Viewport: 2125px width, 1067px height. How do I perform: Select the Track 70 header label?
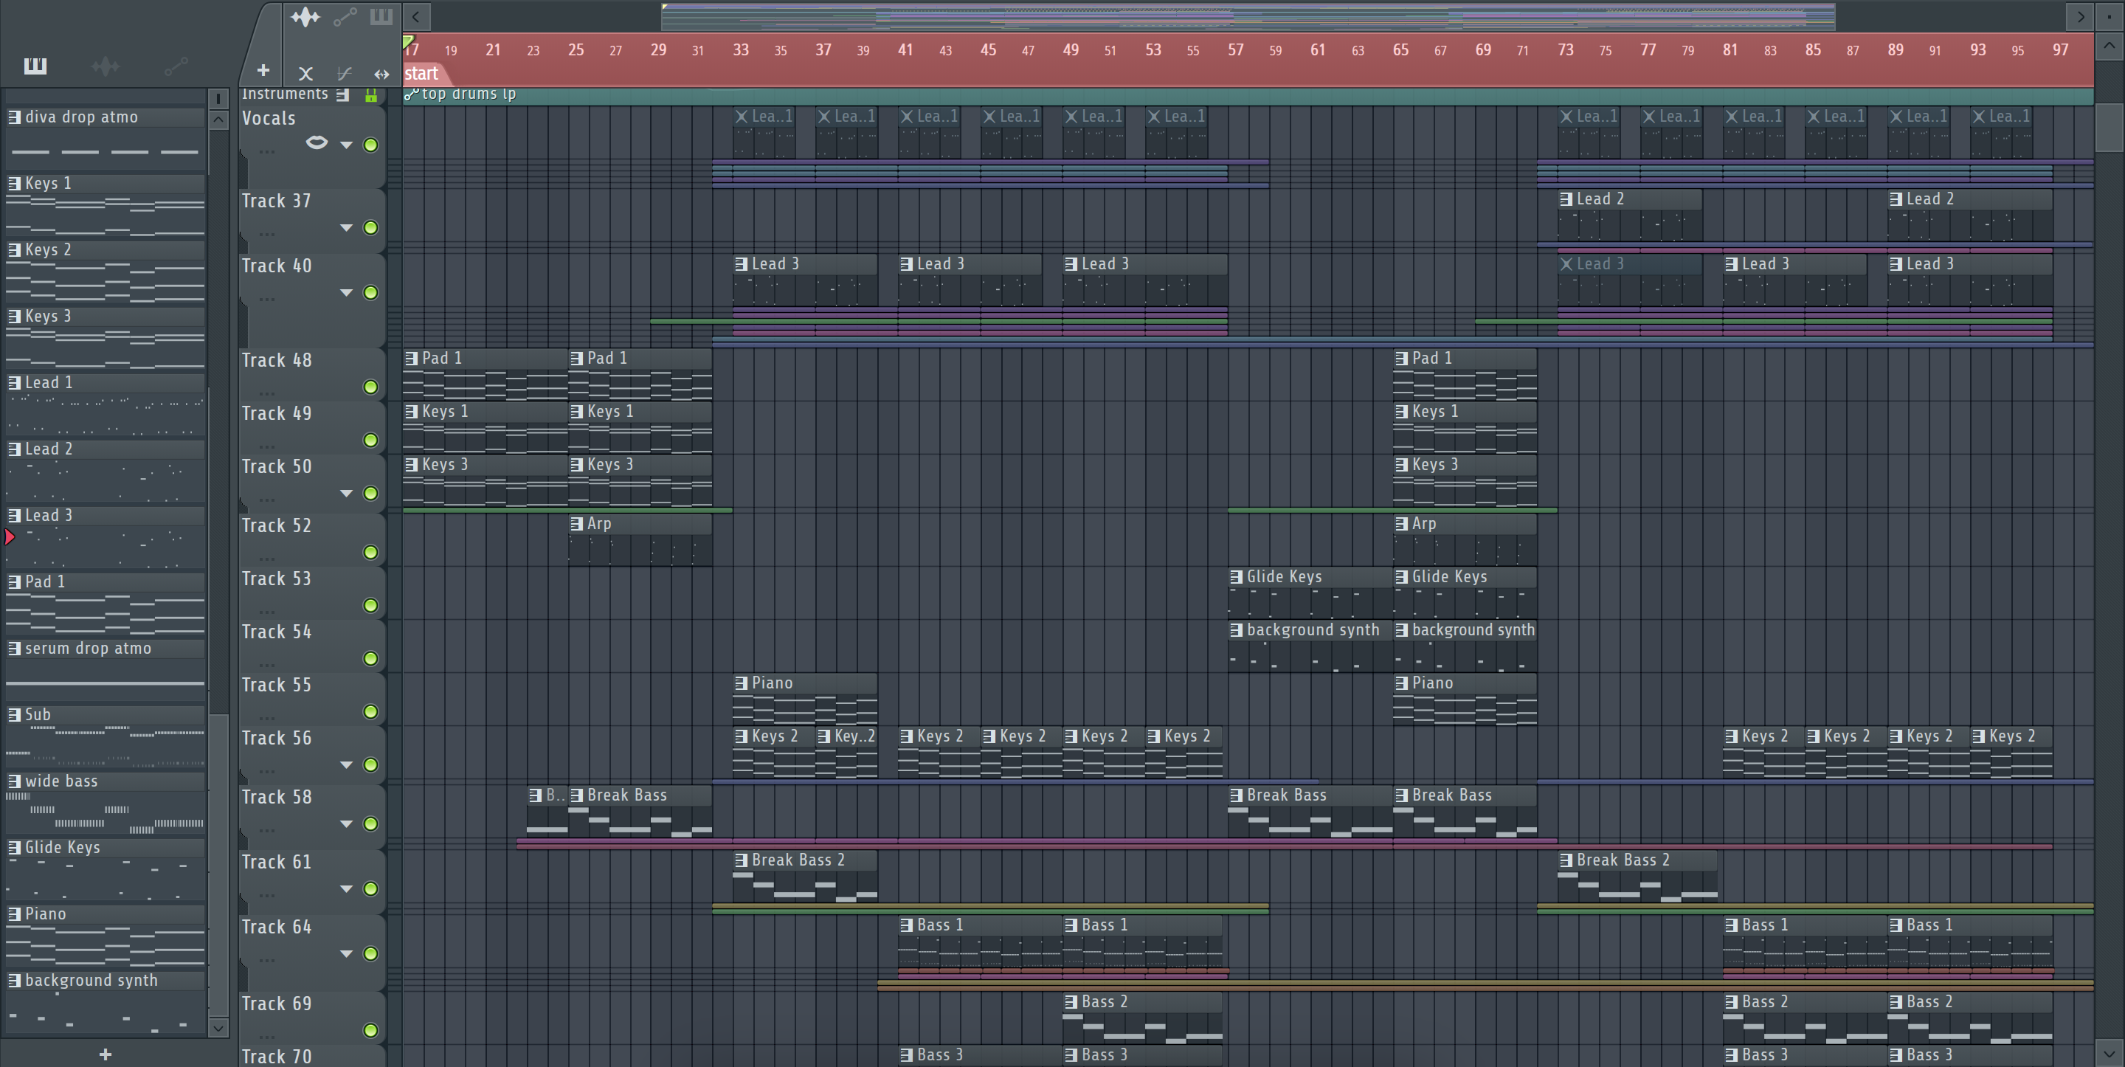point(277,1056)
